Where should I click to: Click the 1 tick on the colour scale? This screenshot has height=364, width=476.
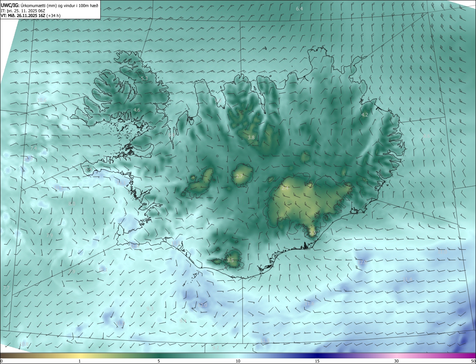(80, 361)
